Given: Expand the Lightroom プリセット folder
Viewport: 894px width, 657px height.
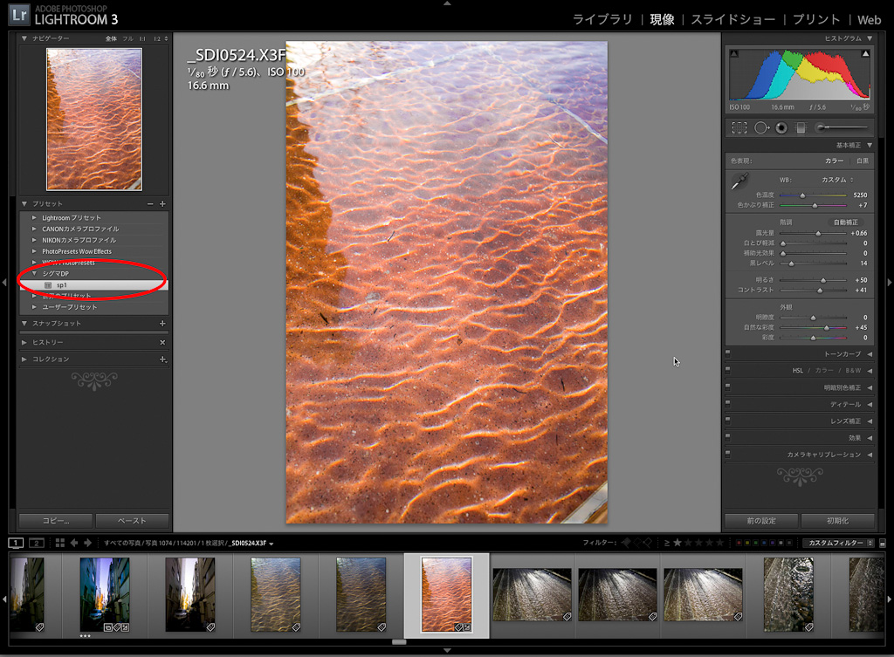Looking at the screenshot, I should click(35, 217).
